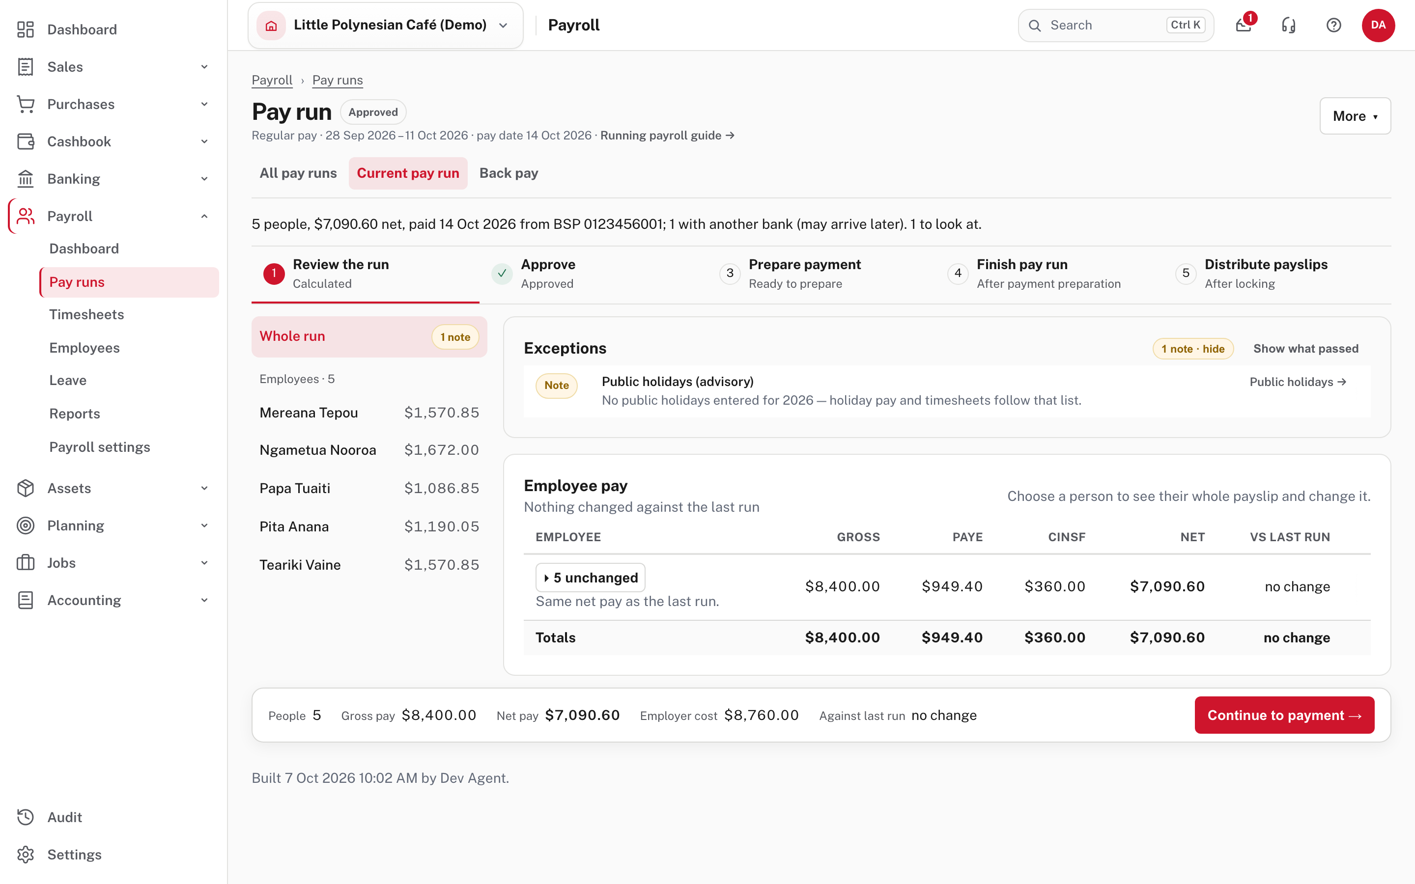Follow the Public holidays link
Viewport: 1415px width, 884px height.
pyautogui.click(x=1298, y=382)
